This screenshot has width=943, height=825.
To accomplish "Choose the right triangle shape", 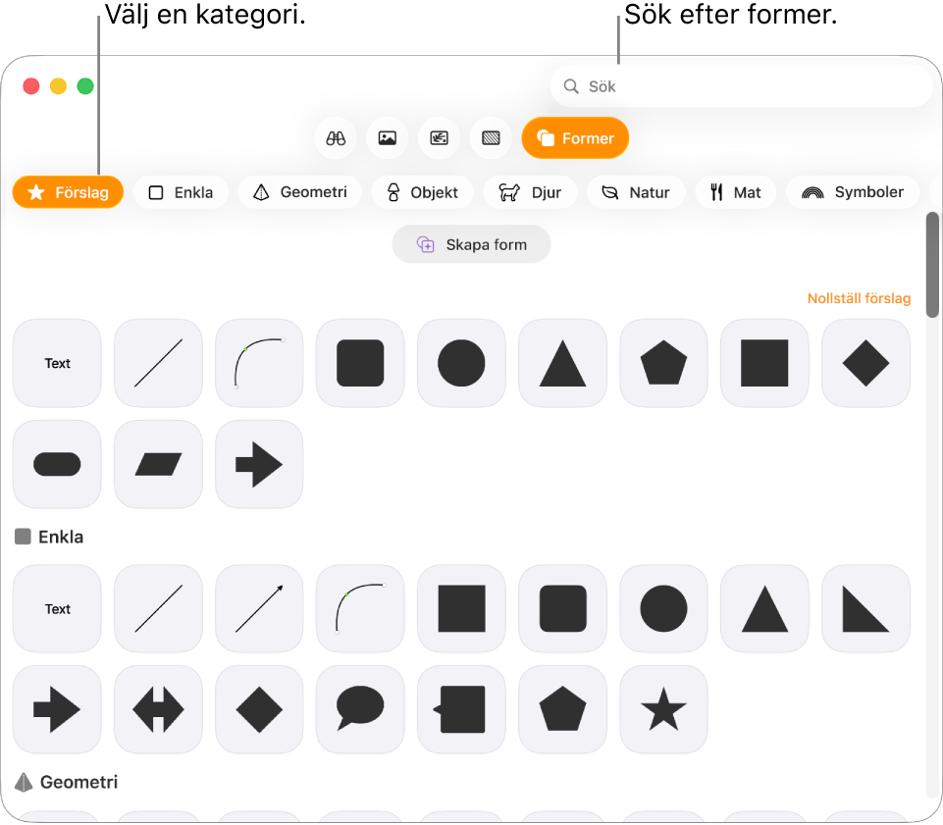I will 865,608.
